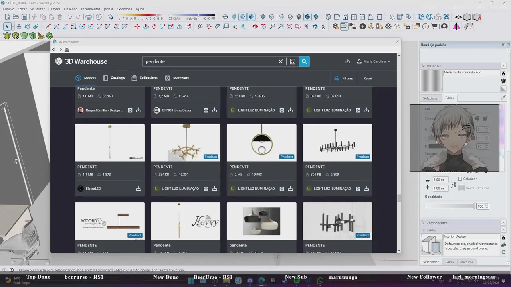The image size is (511, 287).
Task: Click the upload model icon
Action: (348, 61)
